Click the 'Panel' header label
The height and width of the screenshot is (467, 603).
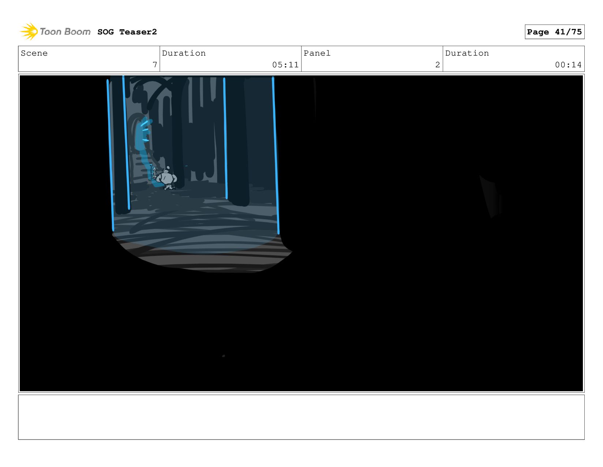click(x=317, y=53)
